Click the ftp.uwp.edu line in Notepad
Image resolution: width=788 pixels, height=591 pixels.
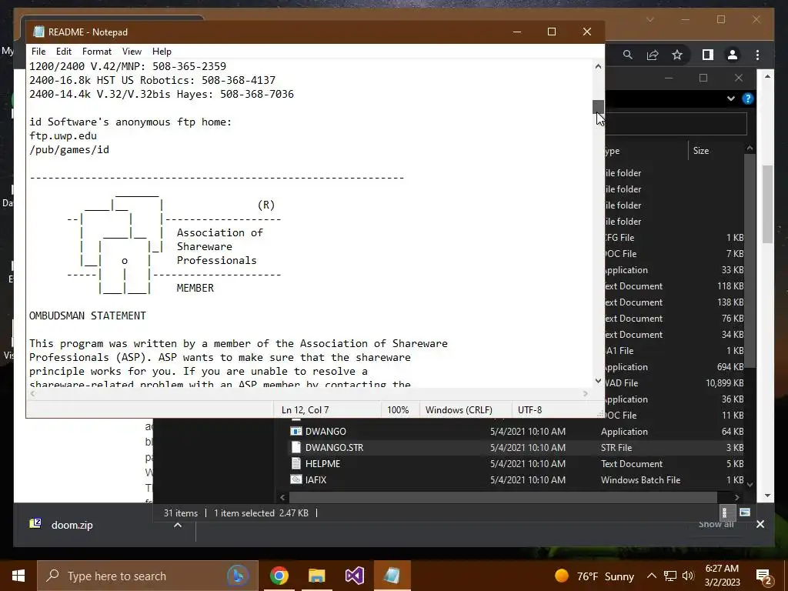[x=63, y=135]
